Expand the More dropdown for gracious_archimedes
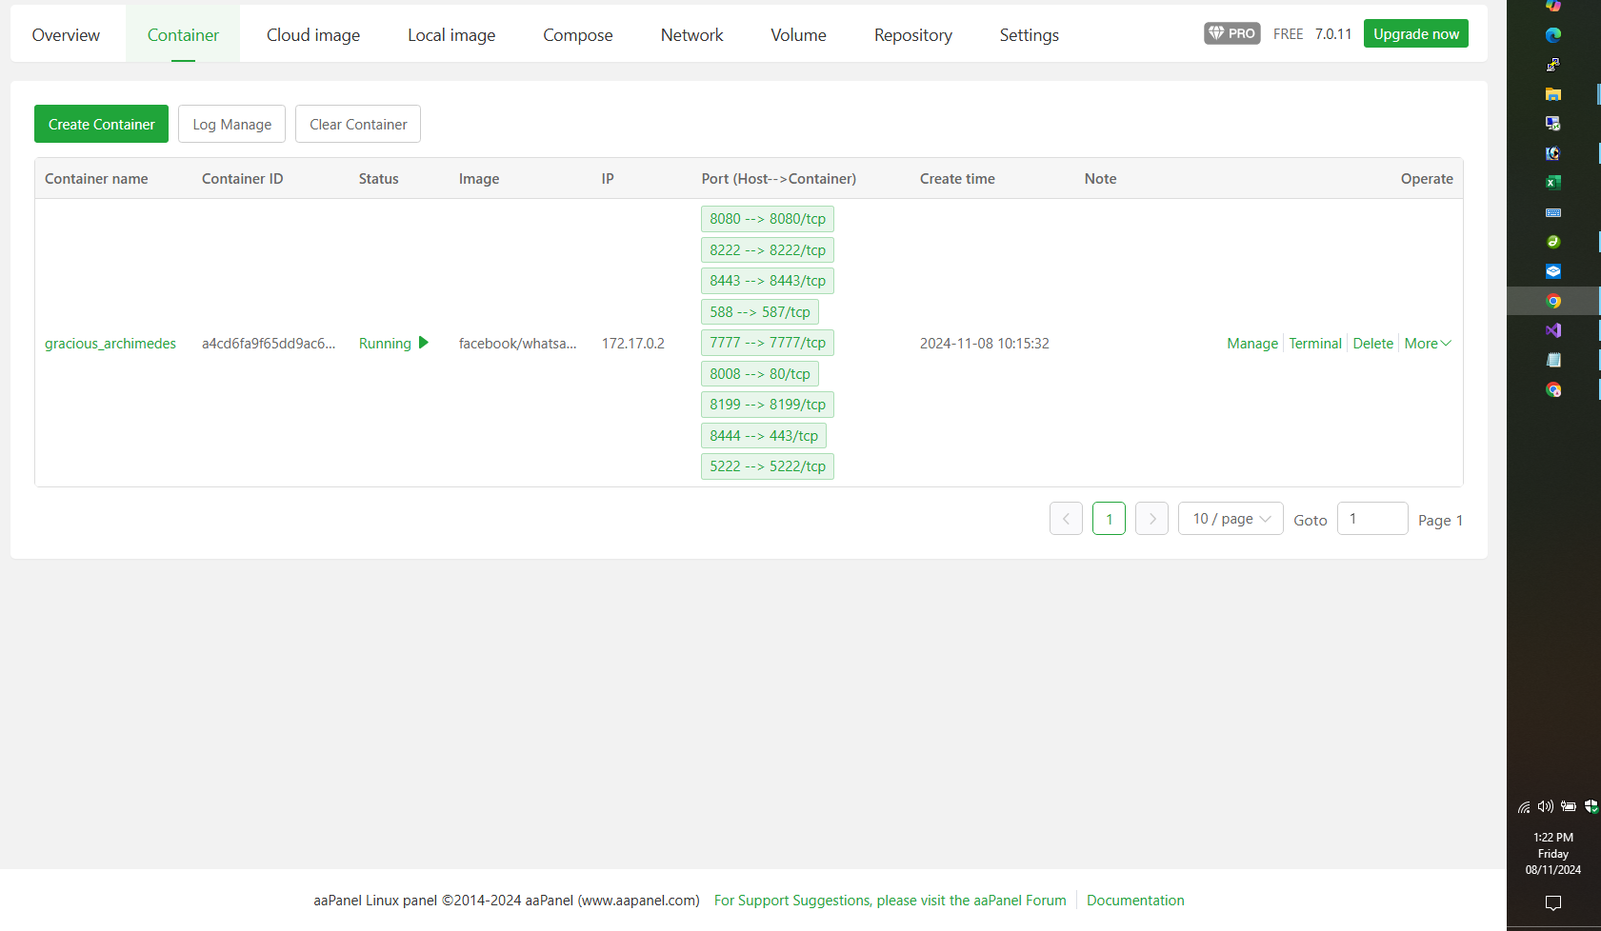The image size is (1601, 931). coord(1427,344)
